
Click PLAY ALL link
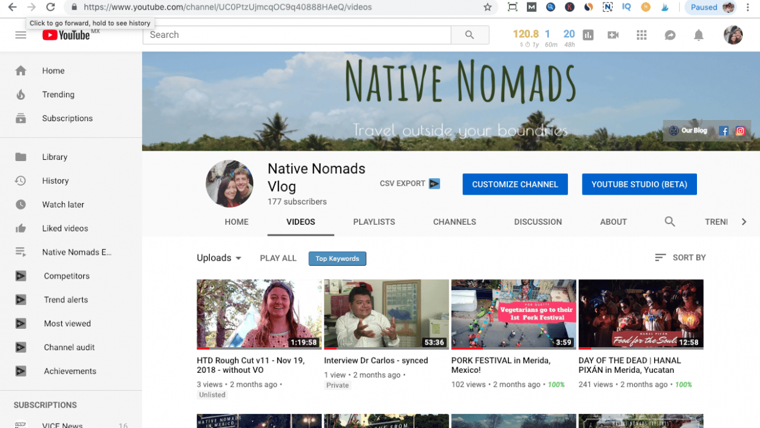click(278, 258)
